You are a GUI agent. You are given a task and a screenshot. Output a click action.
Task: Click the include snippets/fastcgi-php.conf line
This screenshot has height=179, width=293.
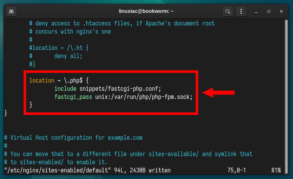coord(108,89)
